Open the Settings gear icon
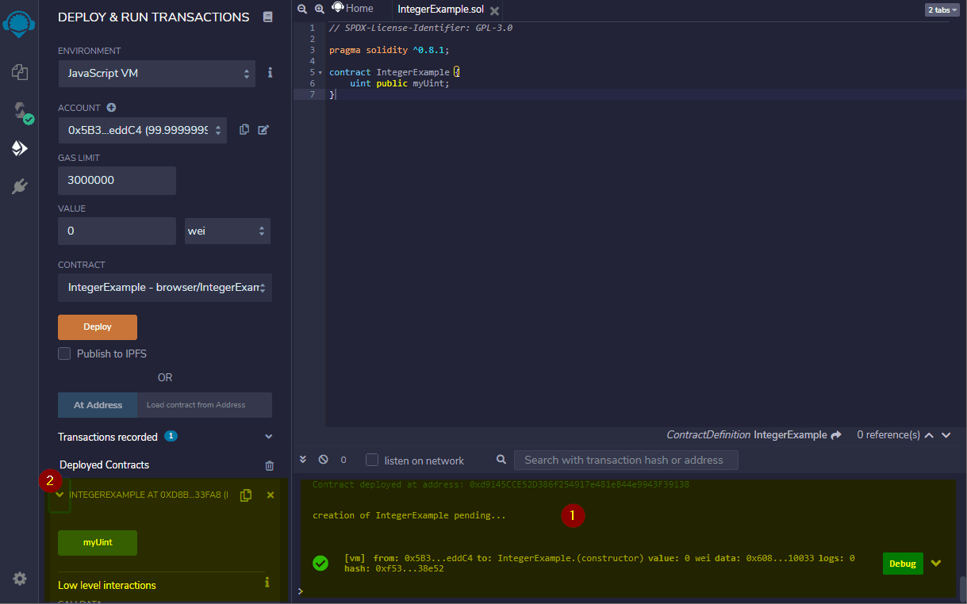The image size is (967, 604). point(20,579)
